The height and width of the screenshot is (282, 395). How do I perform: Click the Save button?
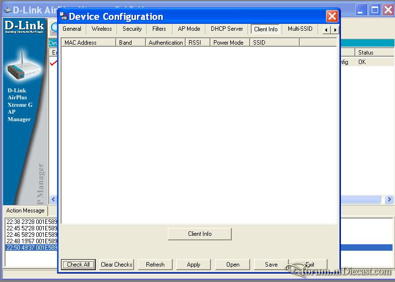(271, 265)
